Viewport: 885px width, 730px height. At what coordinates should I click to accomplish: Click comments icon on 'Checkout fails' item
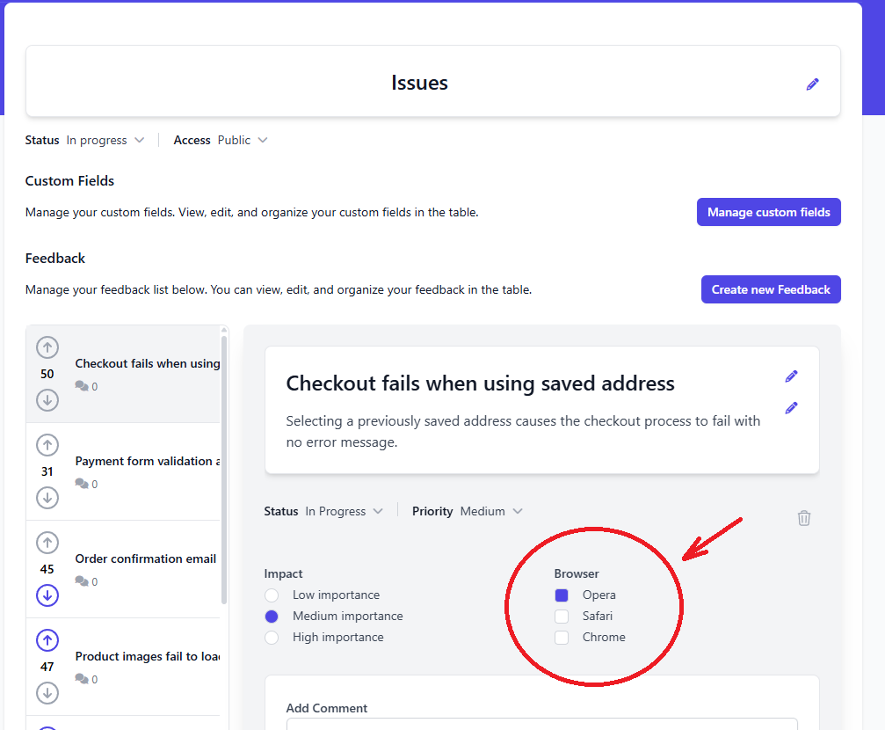click(82, 386)
